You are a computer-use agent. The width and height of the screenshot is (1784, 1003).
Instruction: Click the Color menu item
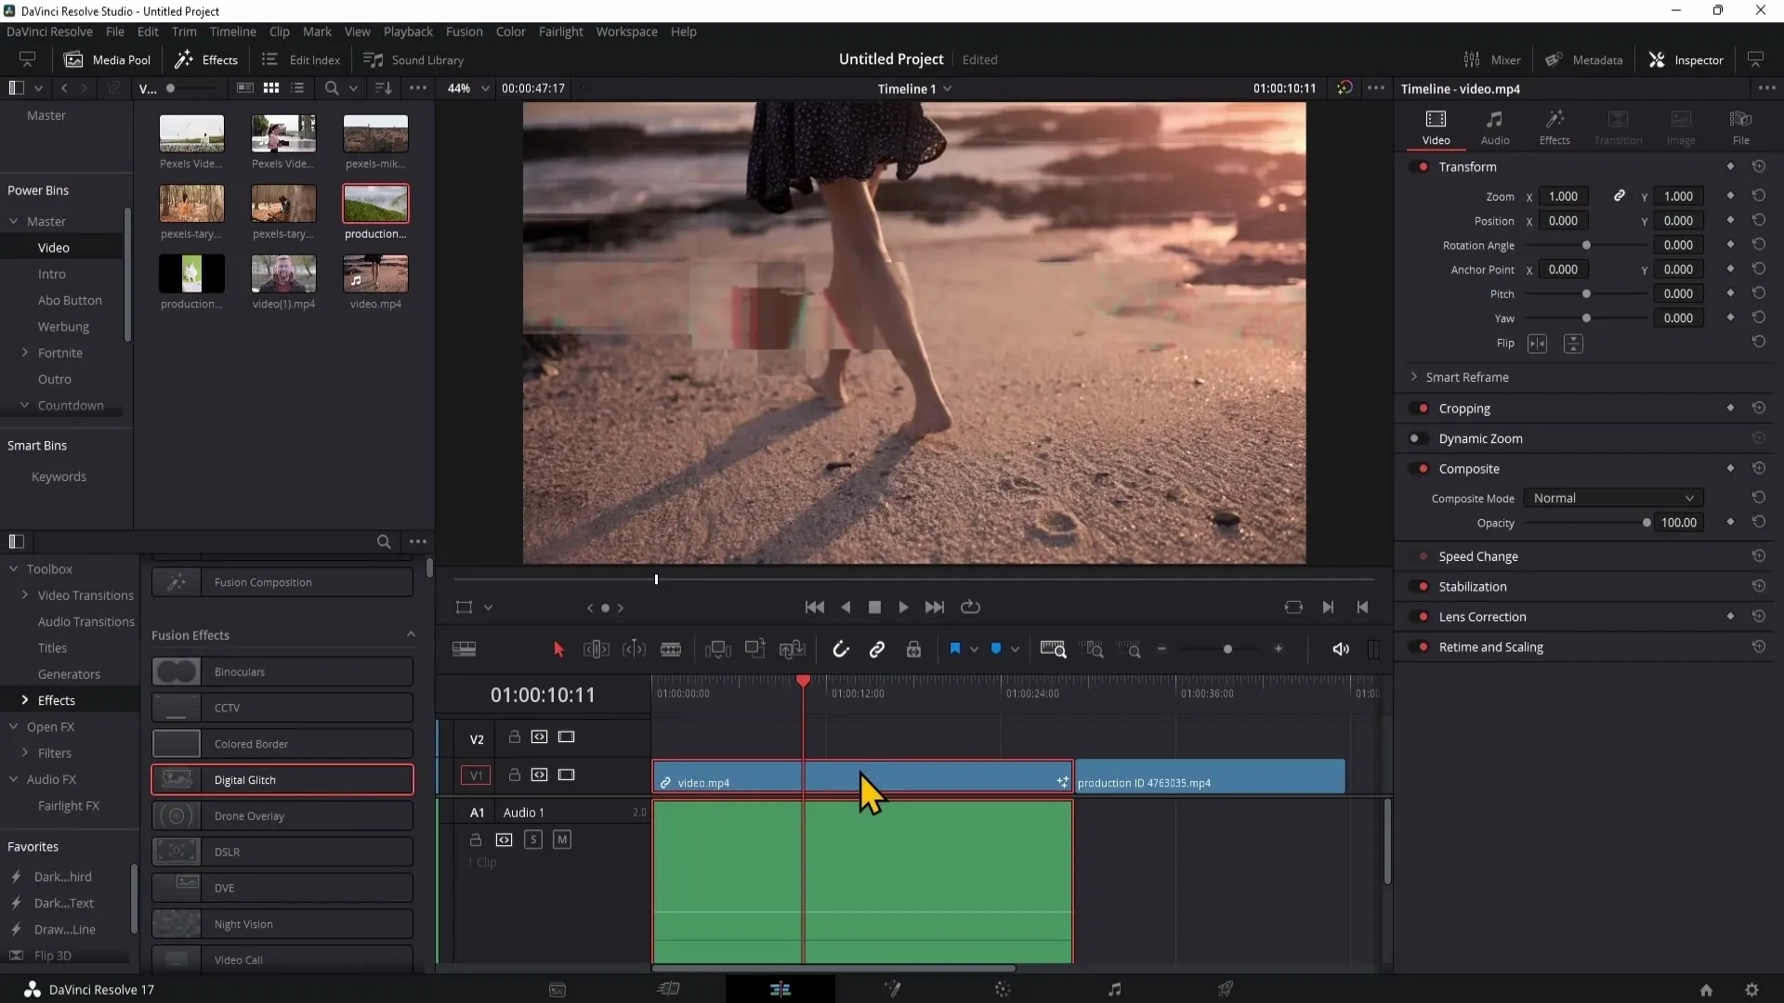pos(511,31)
